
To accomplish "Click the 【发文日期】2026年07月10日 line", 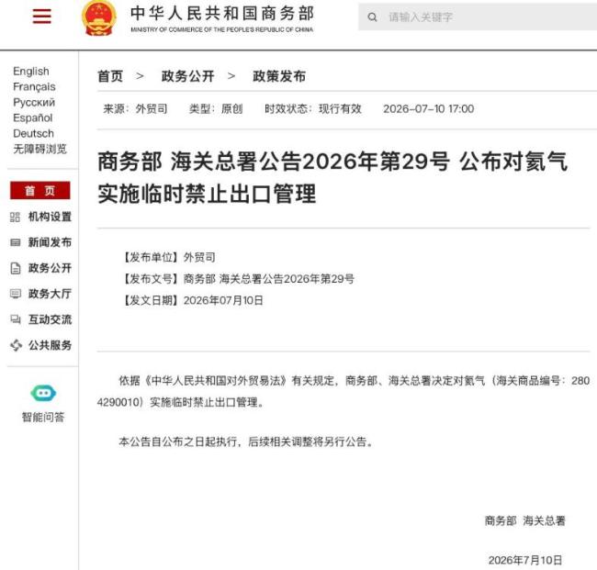I will pos(192,300).
